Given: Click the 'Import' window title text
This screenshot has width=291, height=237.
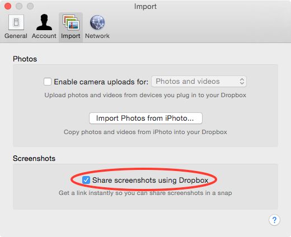Looking at the screenshot, I should (145, 7).
